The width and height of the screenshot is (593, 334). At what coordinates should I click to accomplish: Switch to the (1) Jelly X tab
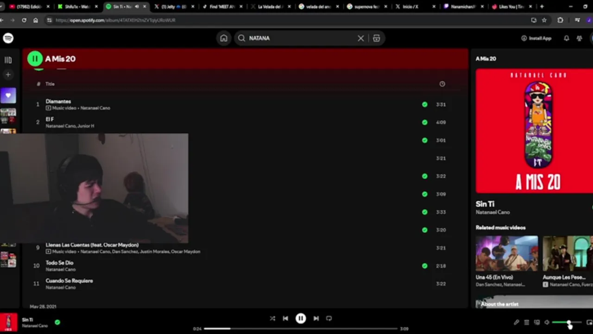(x=174, y=6)
